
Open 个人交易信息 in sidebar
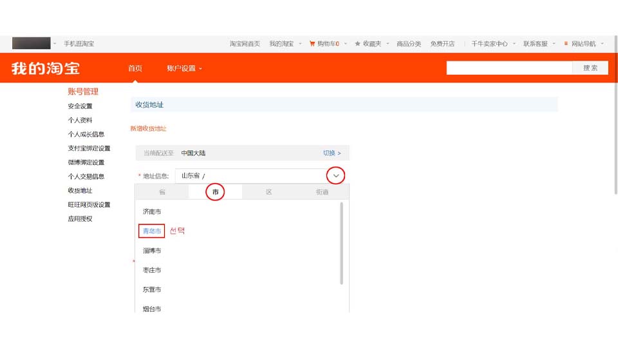[x=86, y=177]
